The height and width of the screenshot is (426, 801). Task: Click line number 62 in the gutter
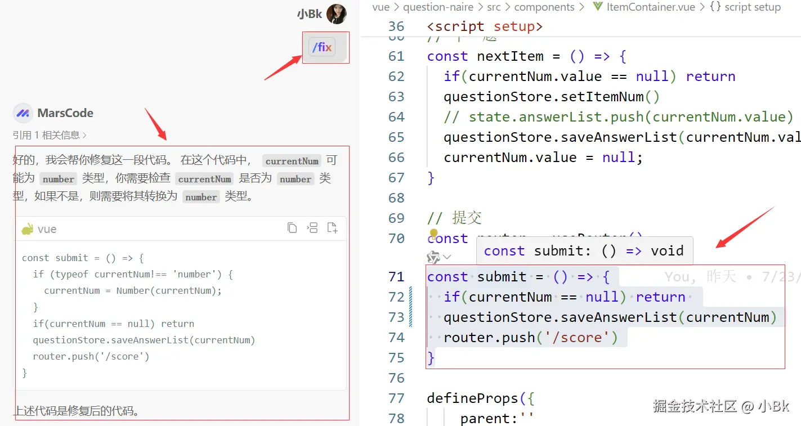(396, 76)
